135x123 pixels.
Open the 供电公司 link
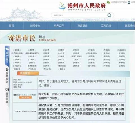point(47,69)
